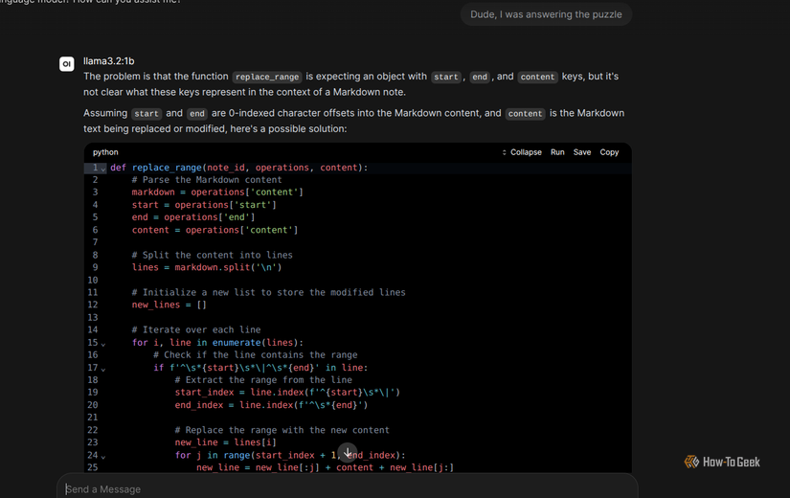Click comment '# Check if the line contains the range'
This screenshot has width=790, height=498.
255,355
